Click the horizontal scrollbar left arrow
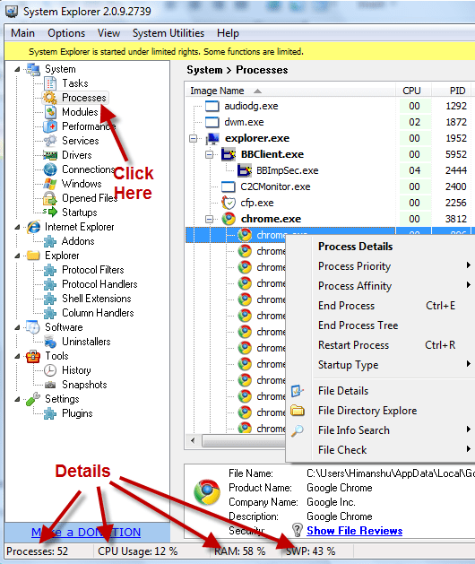This screenshot has width=475, height=564. [193, 440]
